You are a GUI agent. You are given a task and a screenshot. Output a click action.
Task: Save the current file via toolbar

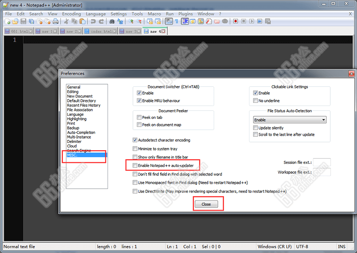point(23,21)
